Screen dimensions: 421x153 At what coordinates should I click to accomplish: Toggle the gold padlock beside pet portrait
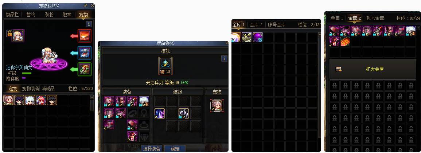(9, 34)
